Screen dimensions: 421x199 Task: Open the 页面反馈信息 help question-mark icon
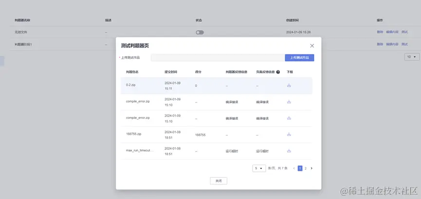[x=278, y=72]
